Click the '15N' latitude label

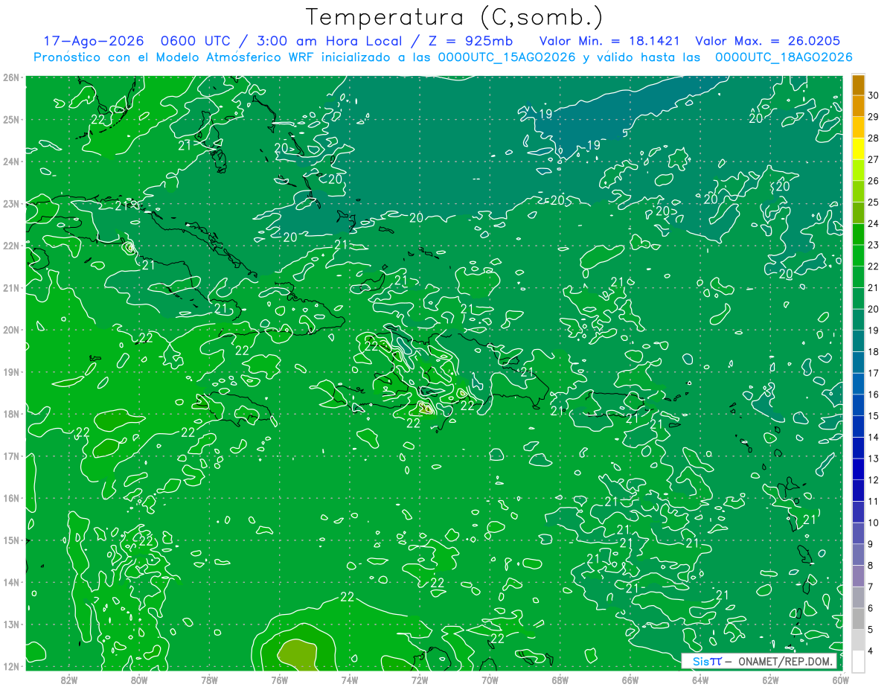[10, 540]
